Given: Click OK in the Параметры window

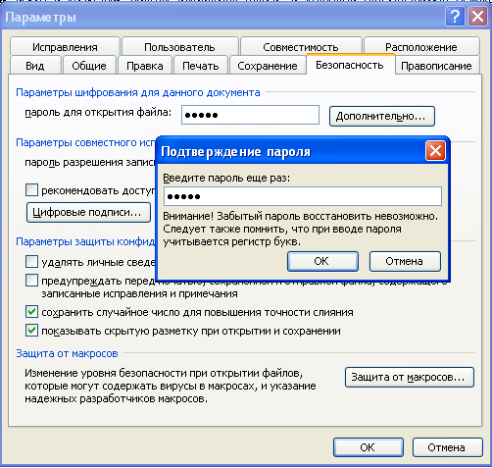Looking at the screenshot, I should (369, 447).
